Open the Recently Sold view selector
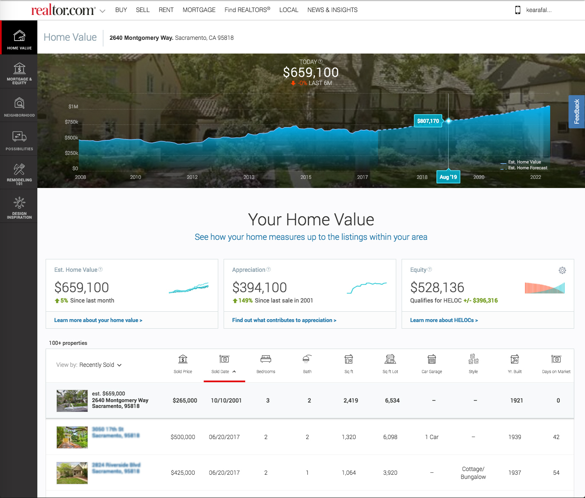Screen dimensions: 585x498 [x=100, y=365]
